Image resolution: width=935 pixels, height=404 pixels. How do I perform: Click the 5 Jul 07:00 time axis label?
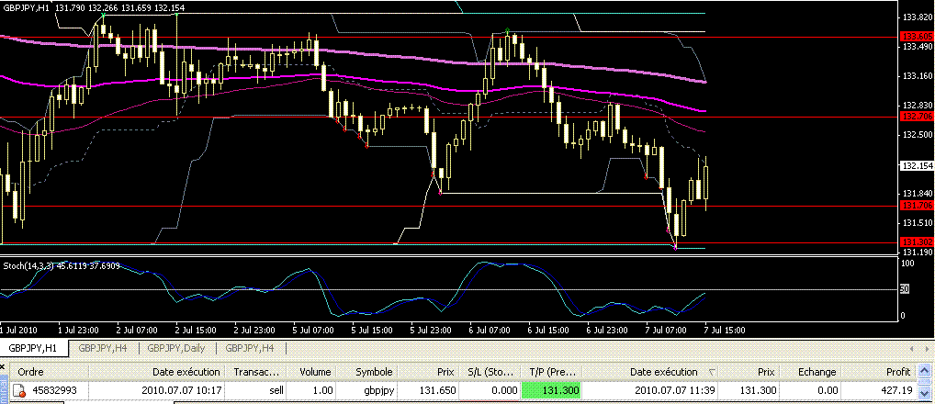click(313, 329)
